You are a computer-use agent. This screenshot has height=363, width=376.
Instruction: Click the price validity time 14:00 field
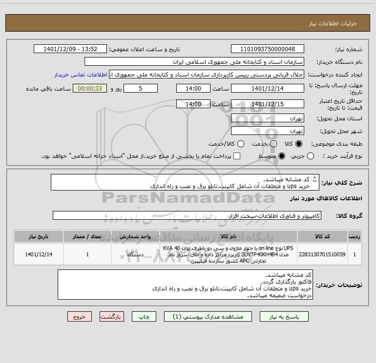[x=193, y=104]
